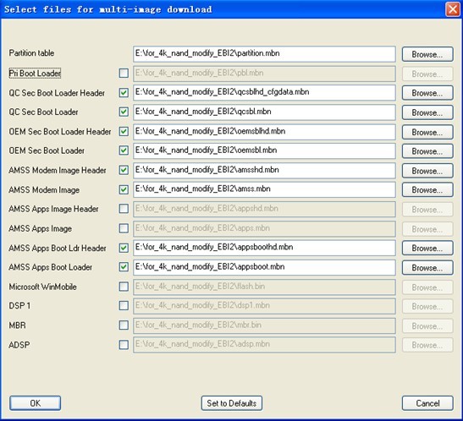
Task: Browse for AMSS Modem Image Header file
Action: (x=427, y=171)
